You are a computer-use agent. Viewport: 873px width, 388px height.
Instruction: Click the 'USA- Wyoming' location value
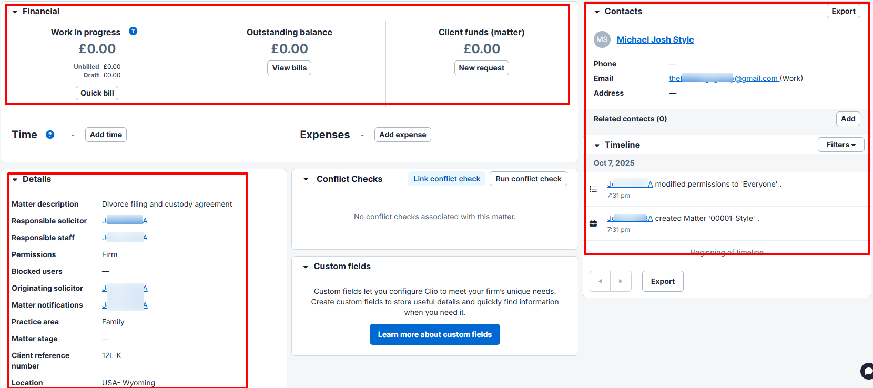128,383
